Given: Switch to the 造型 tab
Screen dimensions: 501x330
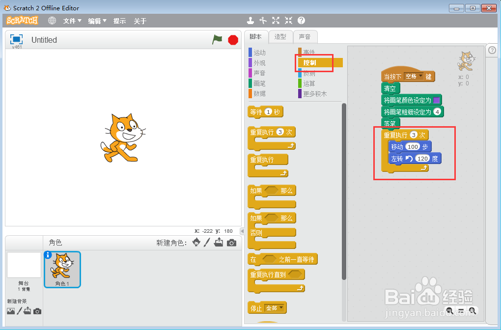Looking at the screenshot, I should point(281,36).
